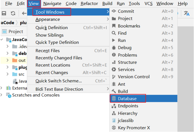
Task: Expand the .idea folder node
Action: [x=8, y=46]
